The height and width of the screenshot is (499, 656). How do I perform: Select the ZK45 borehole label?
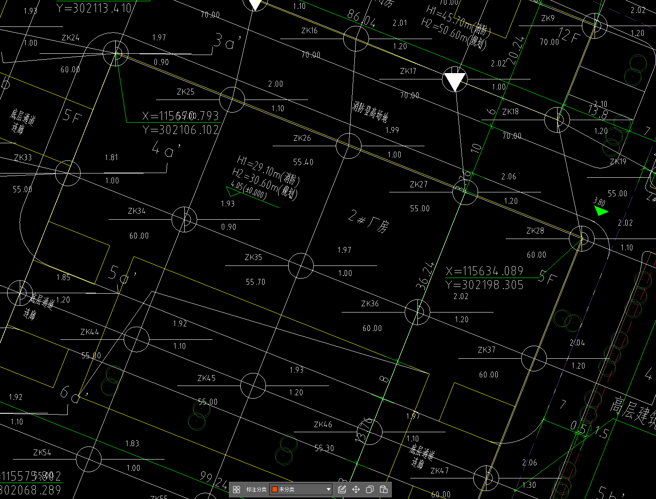coord(207,378)
